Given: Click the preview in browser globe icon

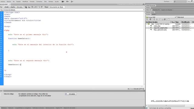Looking at the screenshot, I should pyautogui.click(x=26, y=7).
